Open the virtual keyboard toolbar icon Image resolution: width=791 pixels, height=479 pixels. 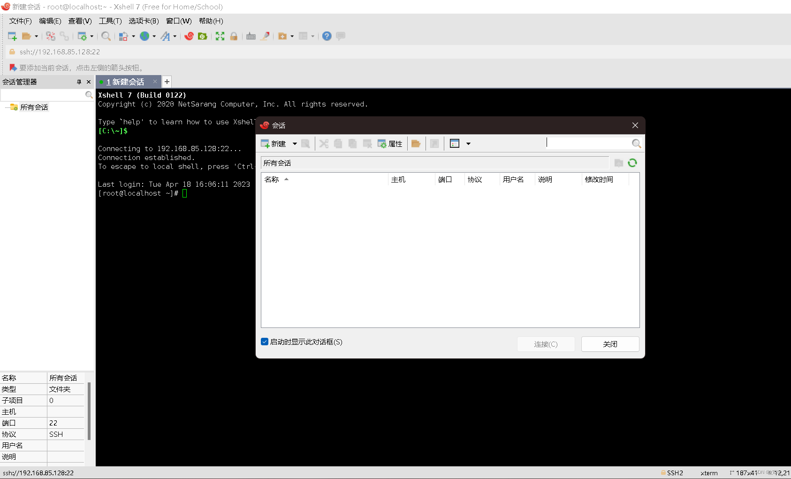[251, 36]
